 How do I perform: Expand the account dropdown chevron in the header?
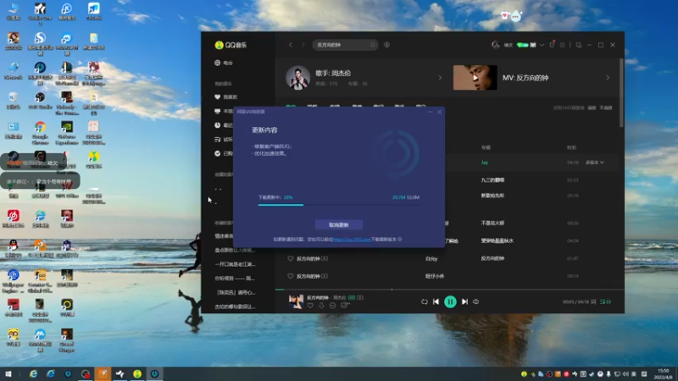(x=542, y=45)
